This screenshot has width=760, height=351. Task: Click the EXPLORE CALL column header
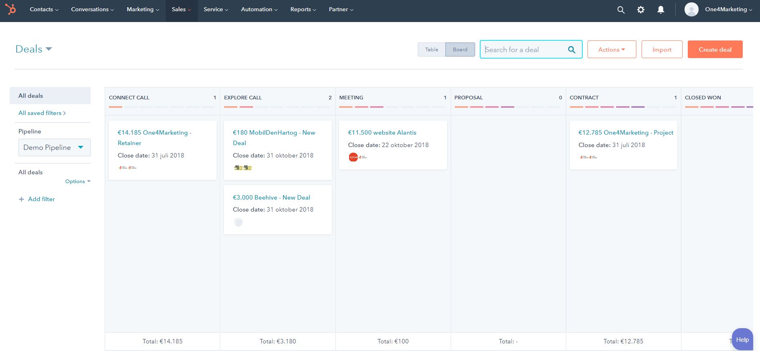pos(243,97)
